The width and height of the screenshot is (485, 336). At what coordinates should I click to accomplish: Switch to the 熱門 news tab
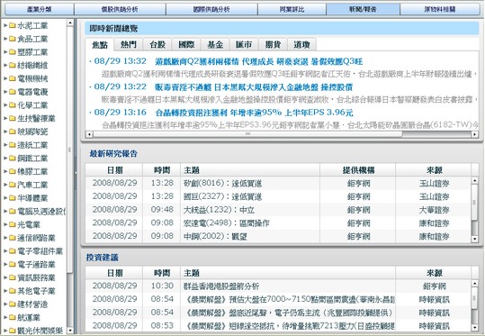tap(129, 45)
